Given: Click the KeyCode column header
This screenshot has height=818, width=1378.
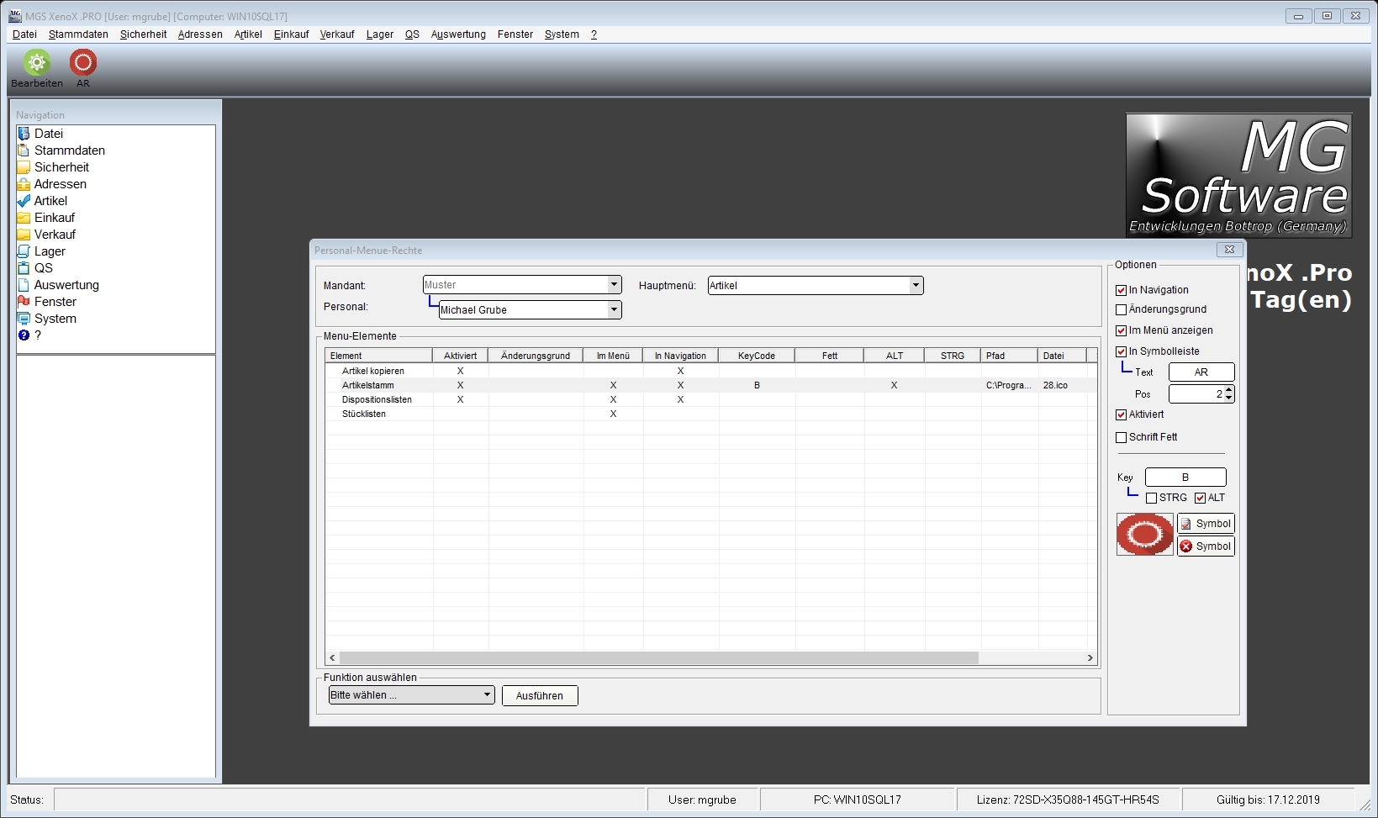Looking at the screenshot, I should click(x=757, y=356).
